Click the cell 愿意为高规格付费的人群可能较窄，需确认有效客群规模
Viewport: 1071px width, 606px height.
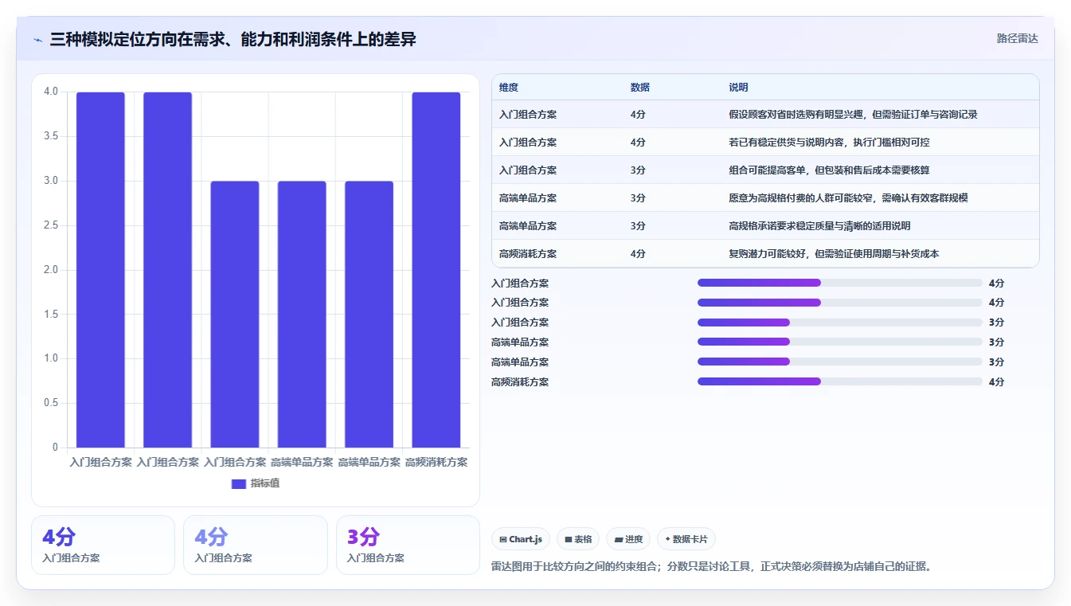click(x=848, y=198)
